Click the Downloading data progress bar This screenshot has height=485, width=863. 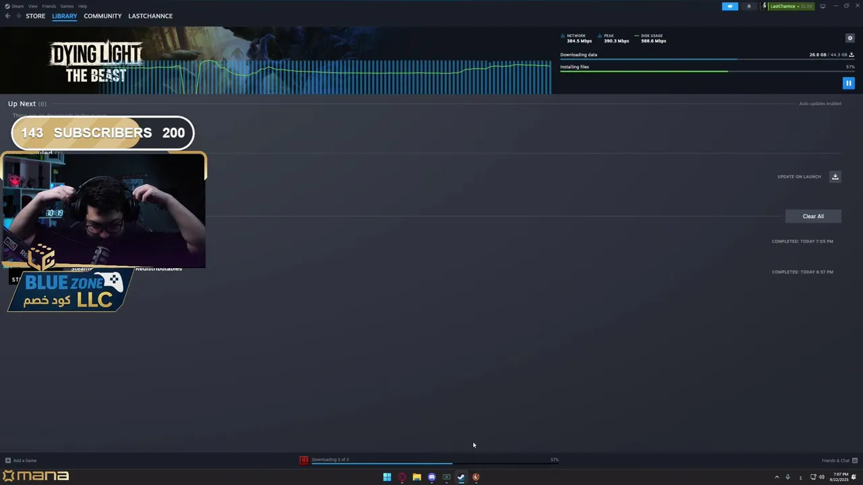coord(707,60)
